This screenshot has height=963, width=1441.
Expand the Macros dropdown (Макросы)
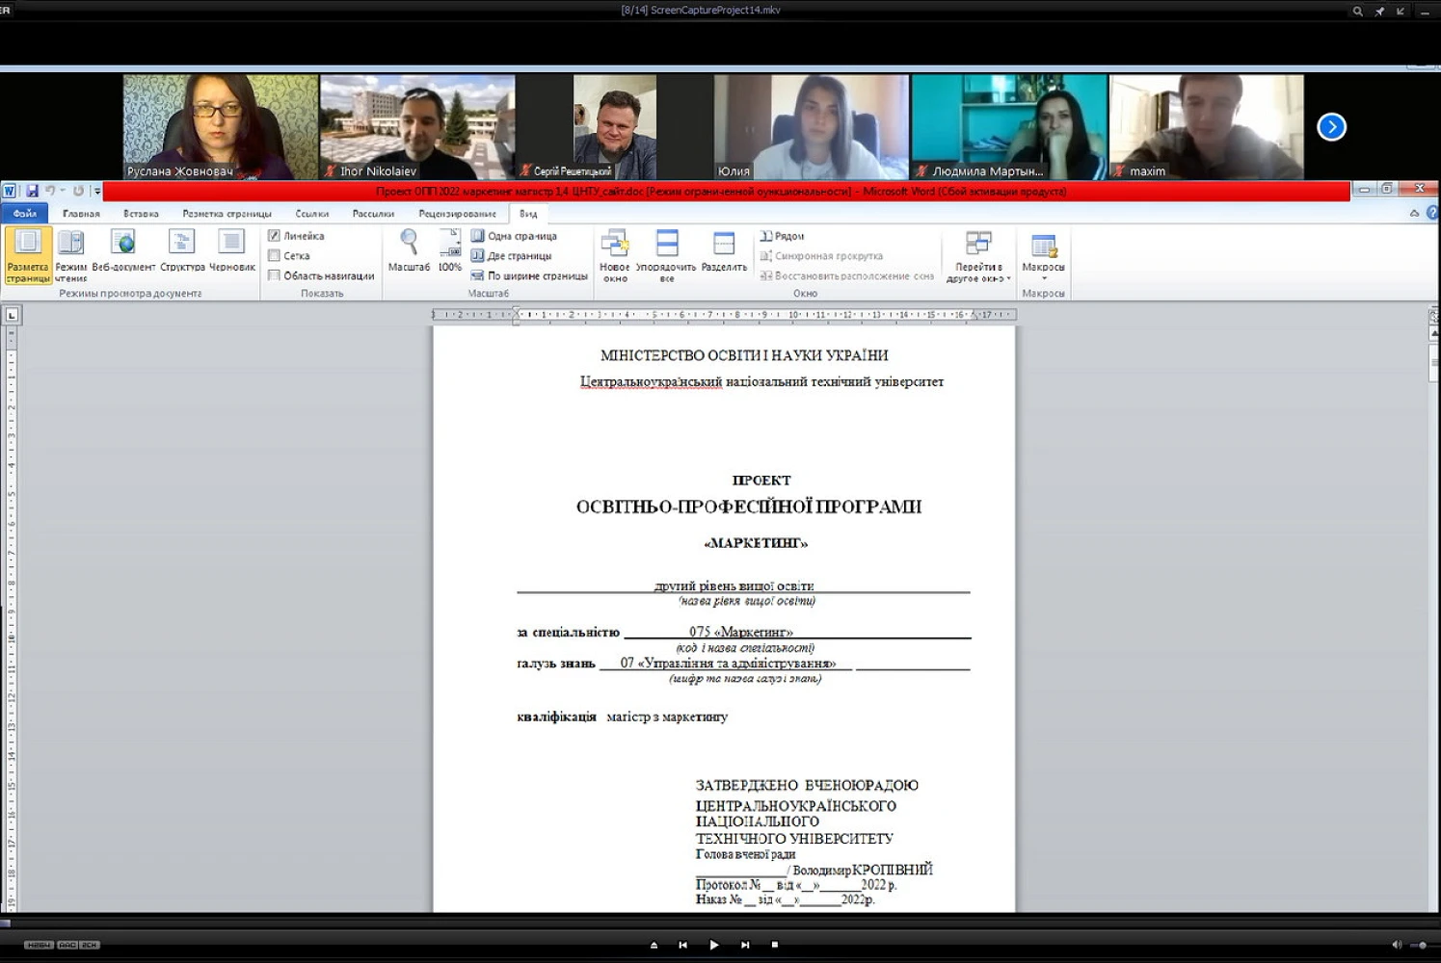click(x=1043, y=277)
